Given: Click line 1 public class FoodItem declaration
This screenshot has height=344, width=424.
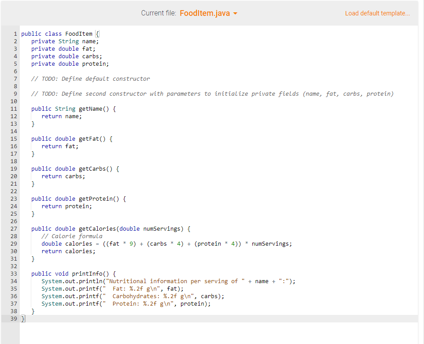Looking at the screenshot, I should (x=60, y=34).
